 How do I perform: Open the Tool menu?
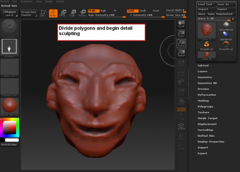(14, 1)
